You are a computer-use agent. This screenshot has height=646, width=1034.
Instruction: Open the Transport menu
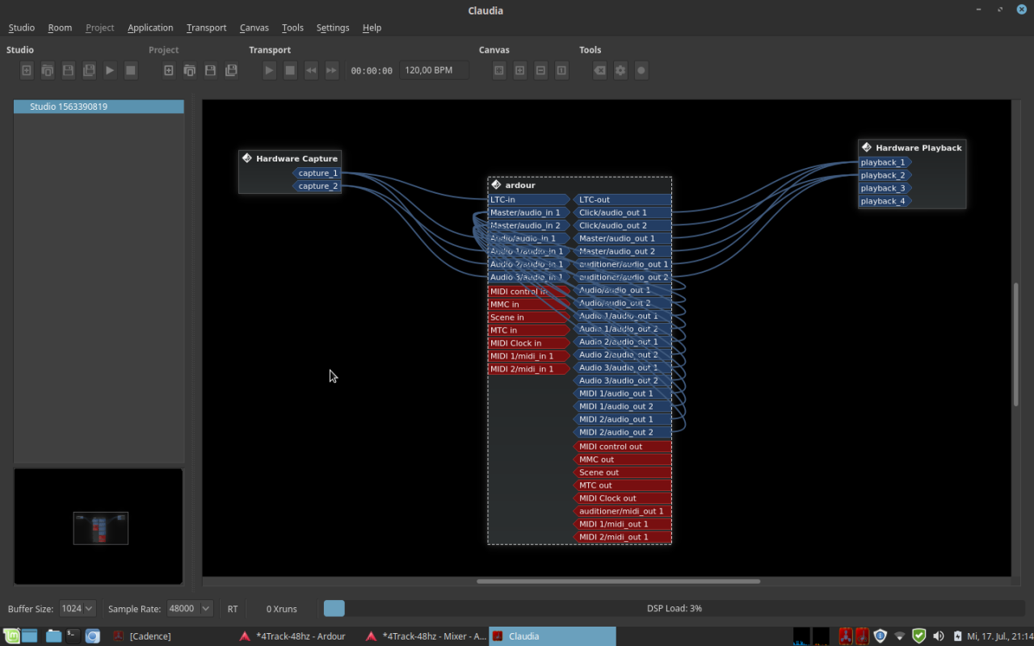click(206, 27)
